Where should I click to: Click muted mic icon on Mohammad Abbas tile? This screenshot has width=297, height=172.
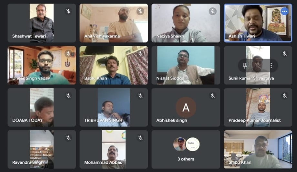pyautogui.click(x=140, y=138)
